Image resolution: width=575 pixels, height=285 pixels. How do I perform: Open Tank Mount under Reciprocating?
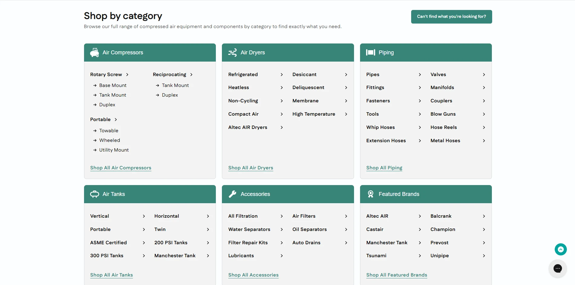(175, 85)
